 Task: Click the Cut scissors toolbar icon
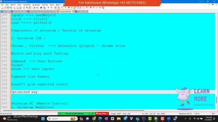click(x=24, y=7)
